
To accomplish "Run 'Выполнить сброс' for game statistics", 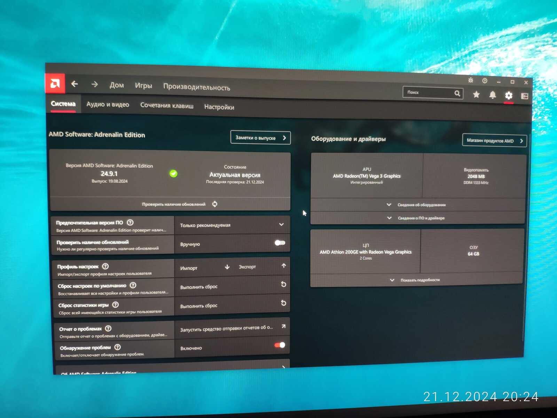I will click(x=232, y=305).
